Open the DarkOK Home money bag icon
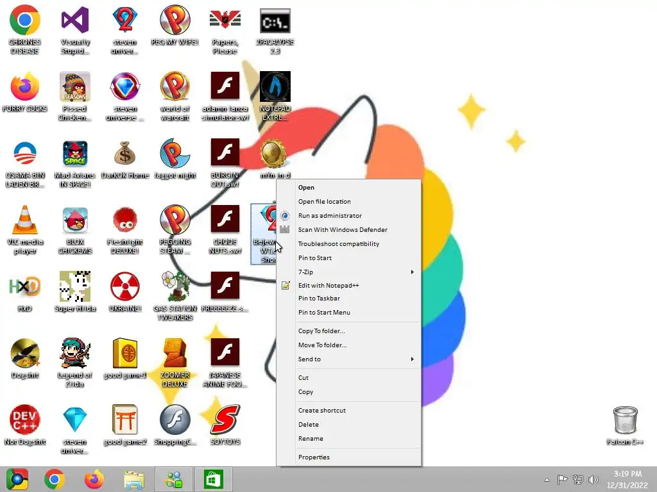 click(x=125, y=153)
